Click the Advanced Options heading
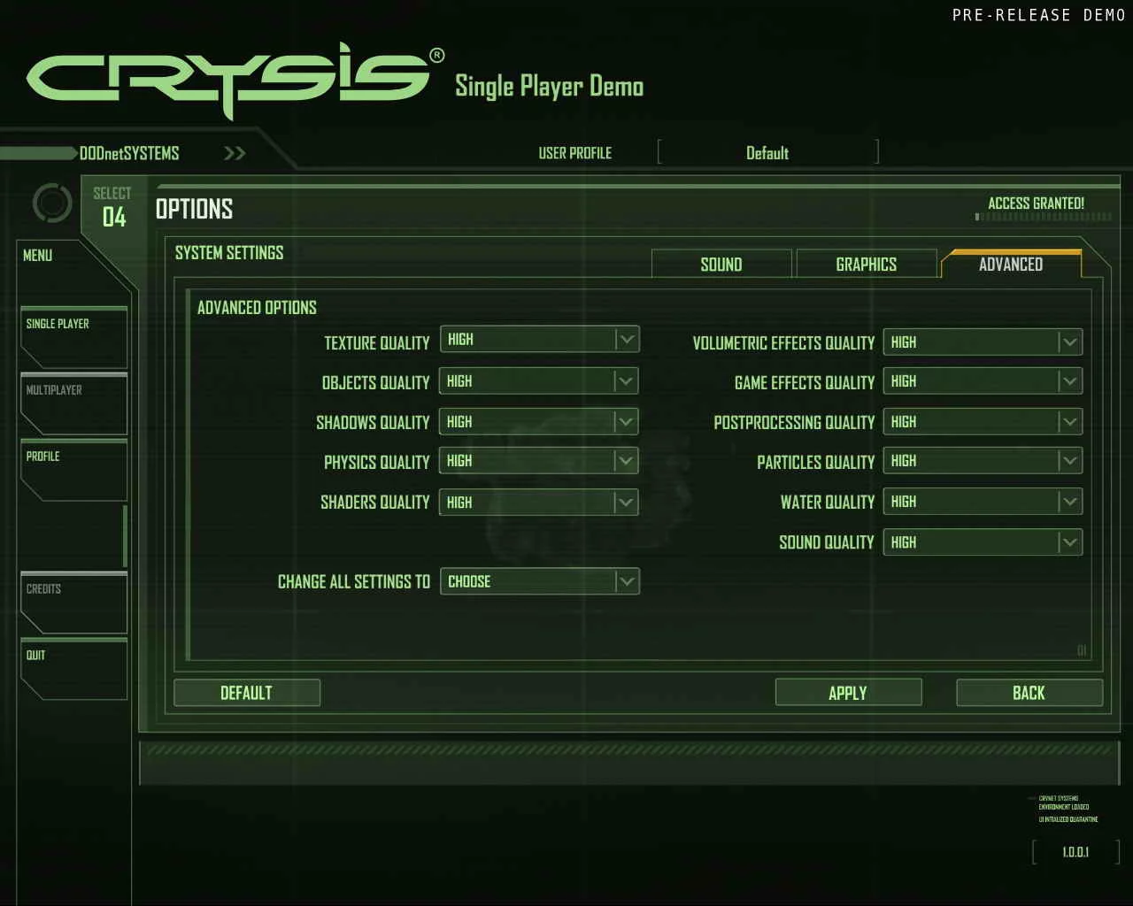1133x906 pixels. pyautogui.click(x=257, y=308)
